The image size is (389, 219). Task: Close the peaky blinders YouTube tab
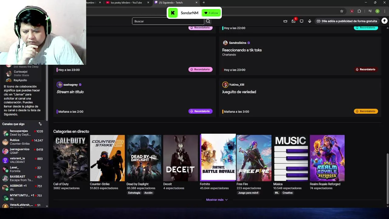coord(148,2)
